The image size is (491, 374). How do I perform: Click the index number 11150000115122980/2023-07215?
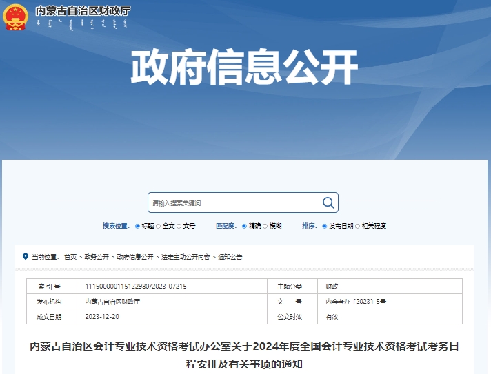coord(136,286)
